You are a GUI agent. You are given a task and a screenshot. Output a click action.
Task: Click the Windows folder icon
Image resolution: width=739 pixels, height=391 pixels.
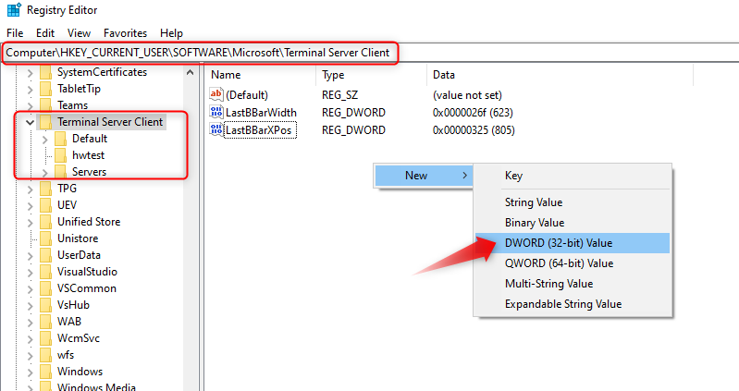pos(45,372)
